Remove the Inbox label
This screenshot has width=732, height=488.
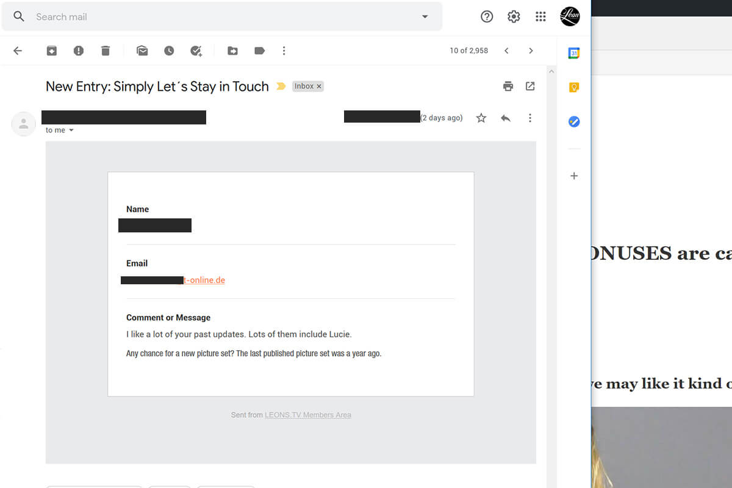click(319, 87)
